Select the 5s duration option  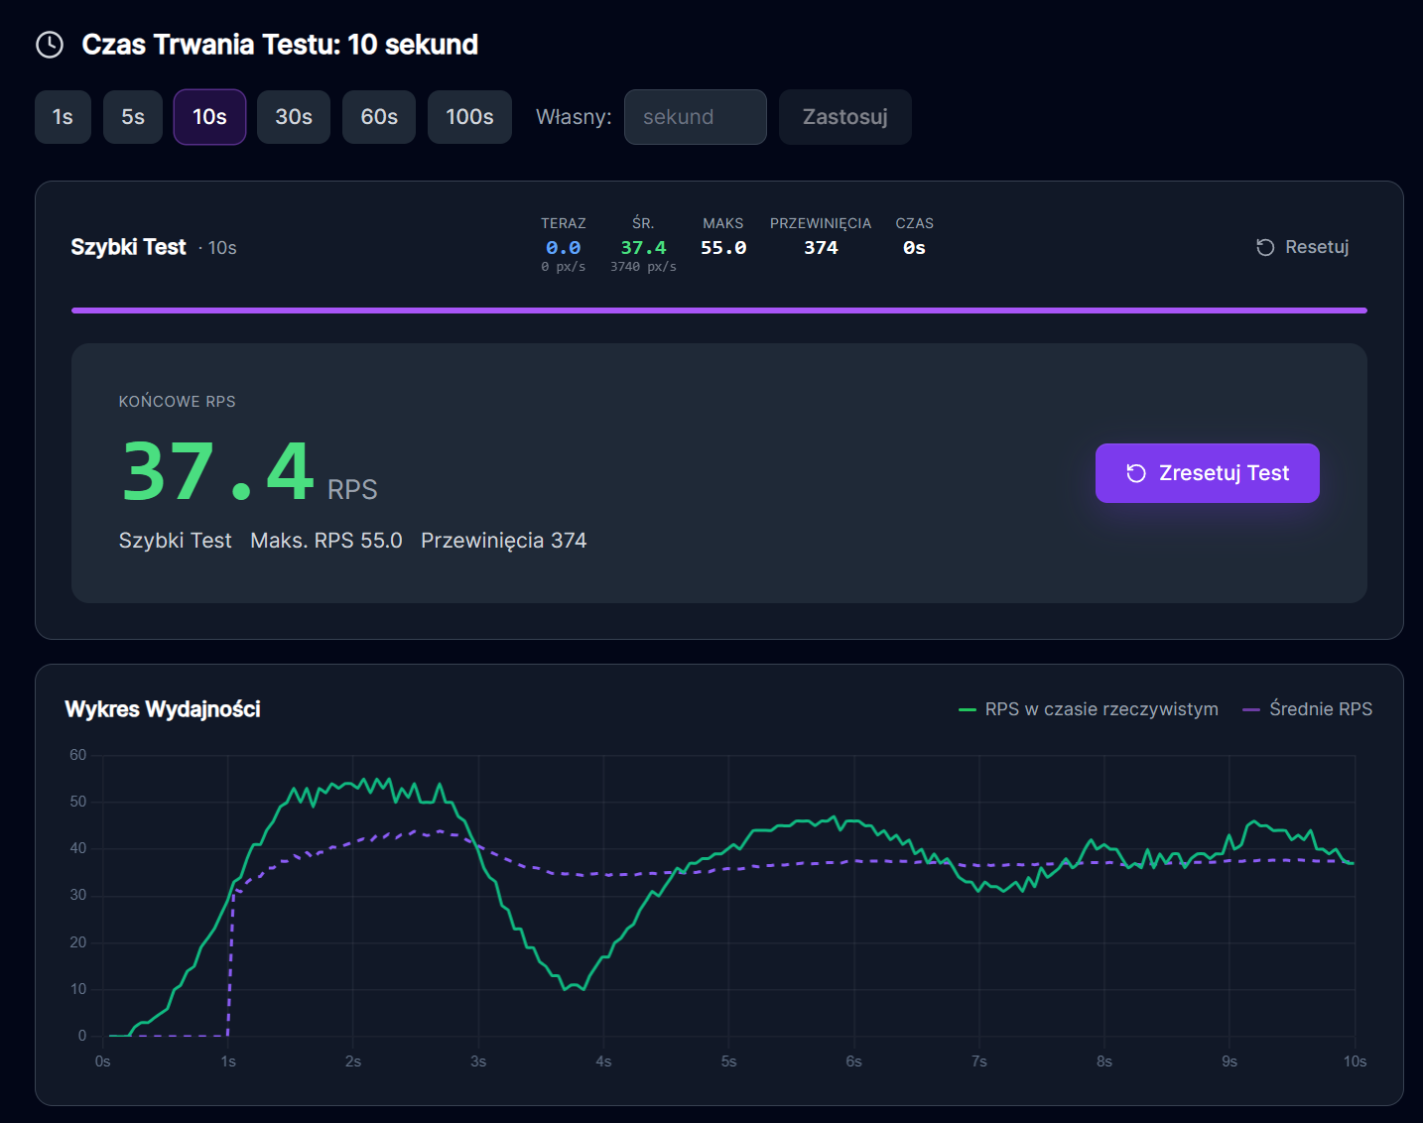pyautogui.click(x=133, y=117)
